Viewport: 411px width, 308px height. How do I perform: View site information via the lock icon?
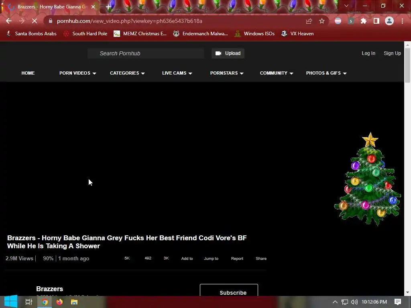click(x=51, y=21)
